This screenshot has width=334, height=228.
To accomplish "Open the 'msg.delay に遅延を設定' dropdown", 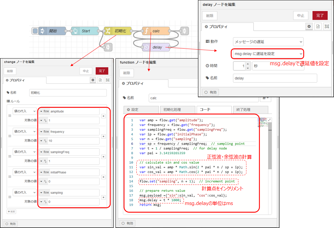I will (268, 53).
